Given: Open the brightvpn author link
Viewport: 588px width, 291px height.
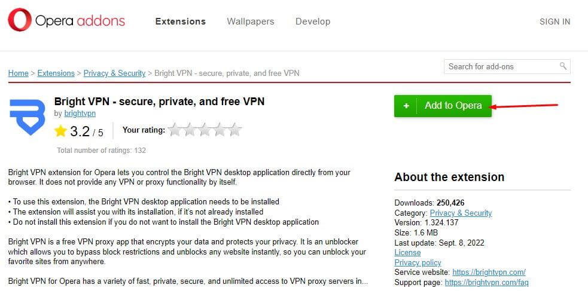Looking at the screenshot, I should pyautogui.click(x=80, y=113).
